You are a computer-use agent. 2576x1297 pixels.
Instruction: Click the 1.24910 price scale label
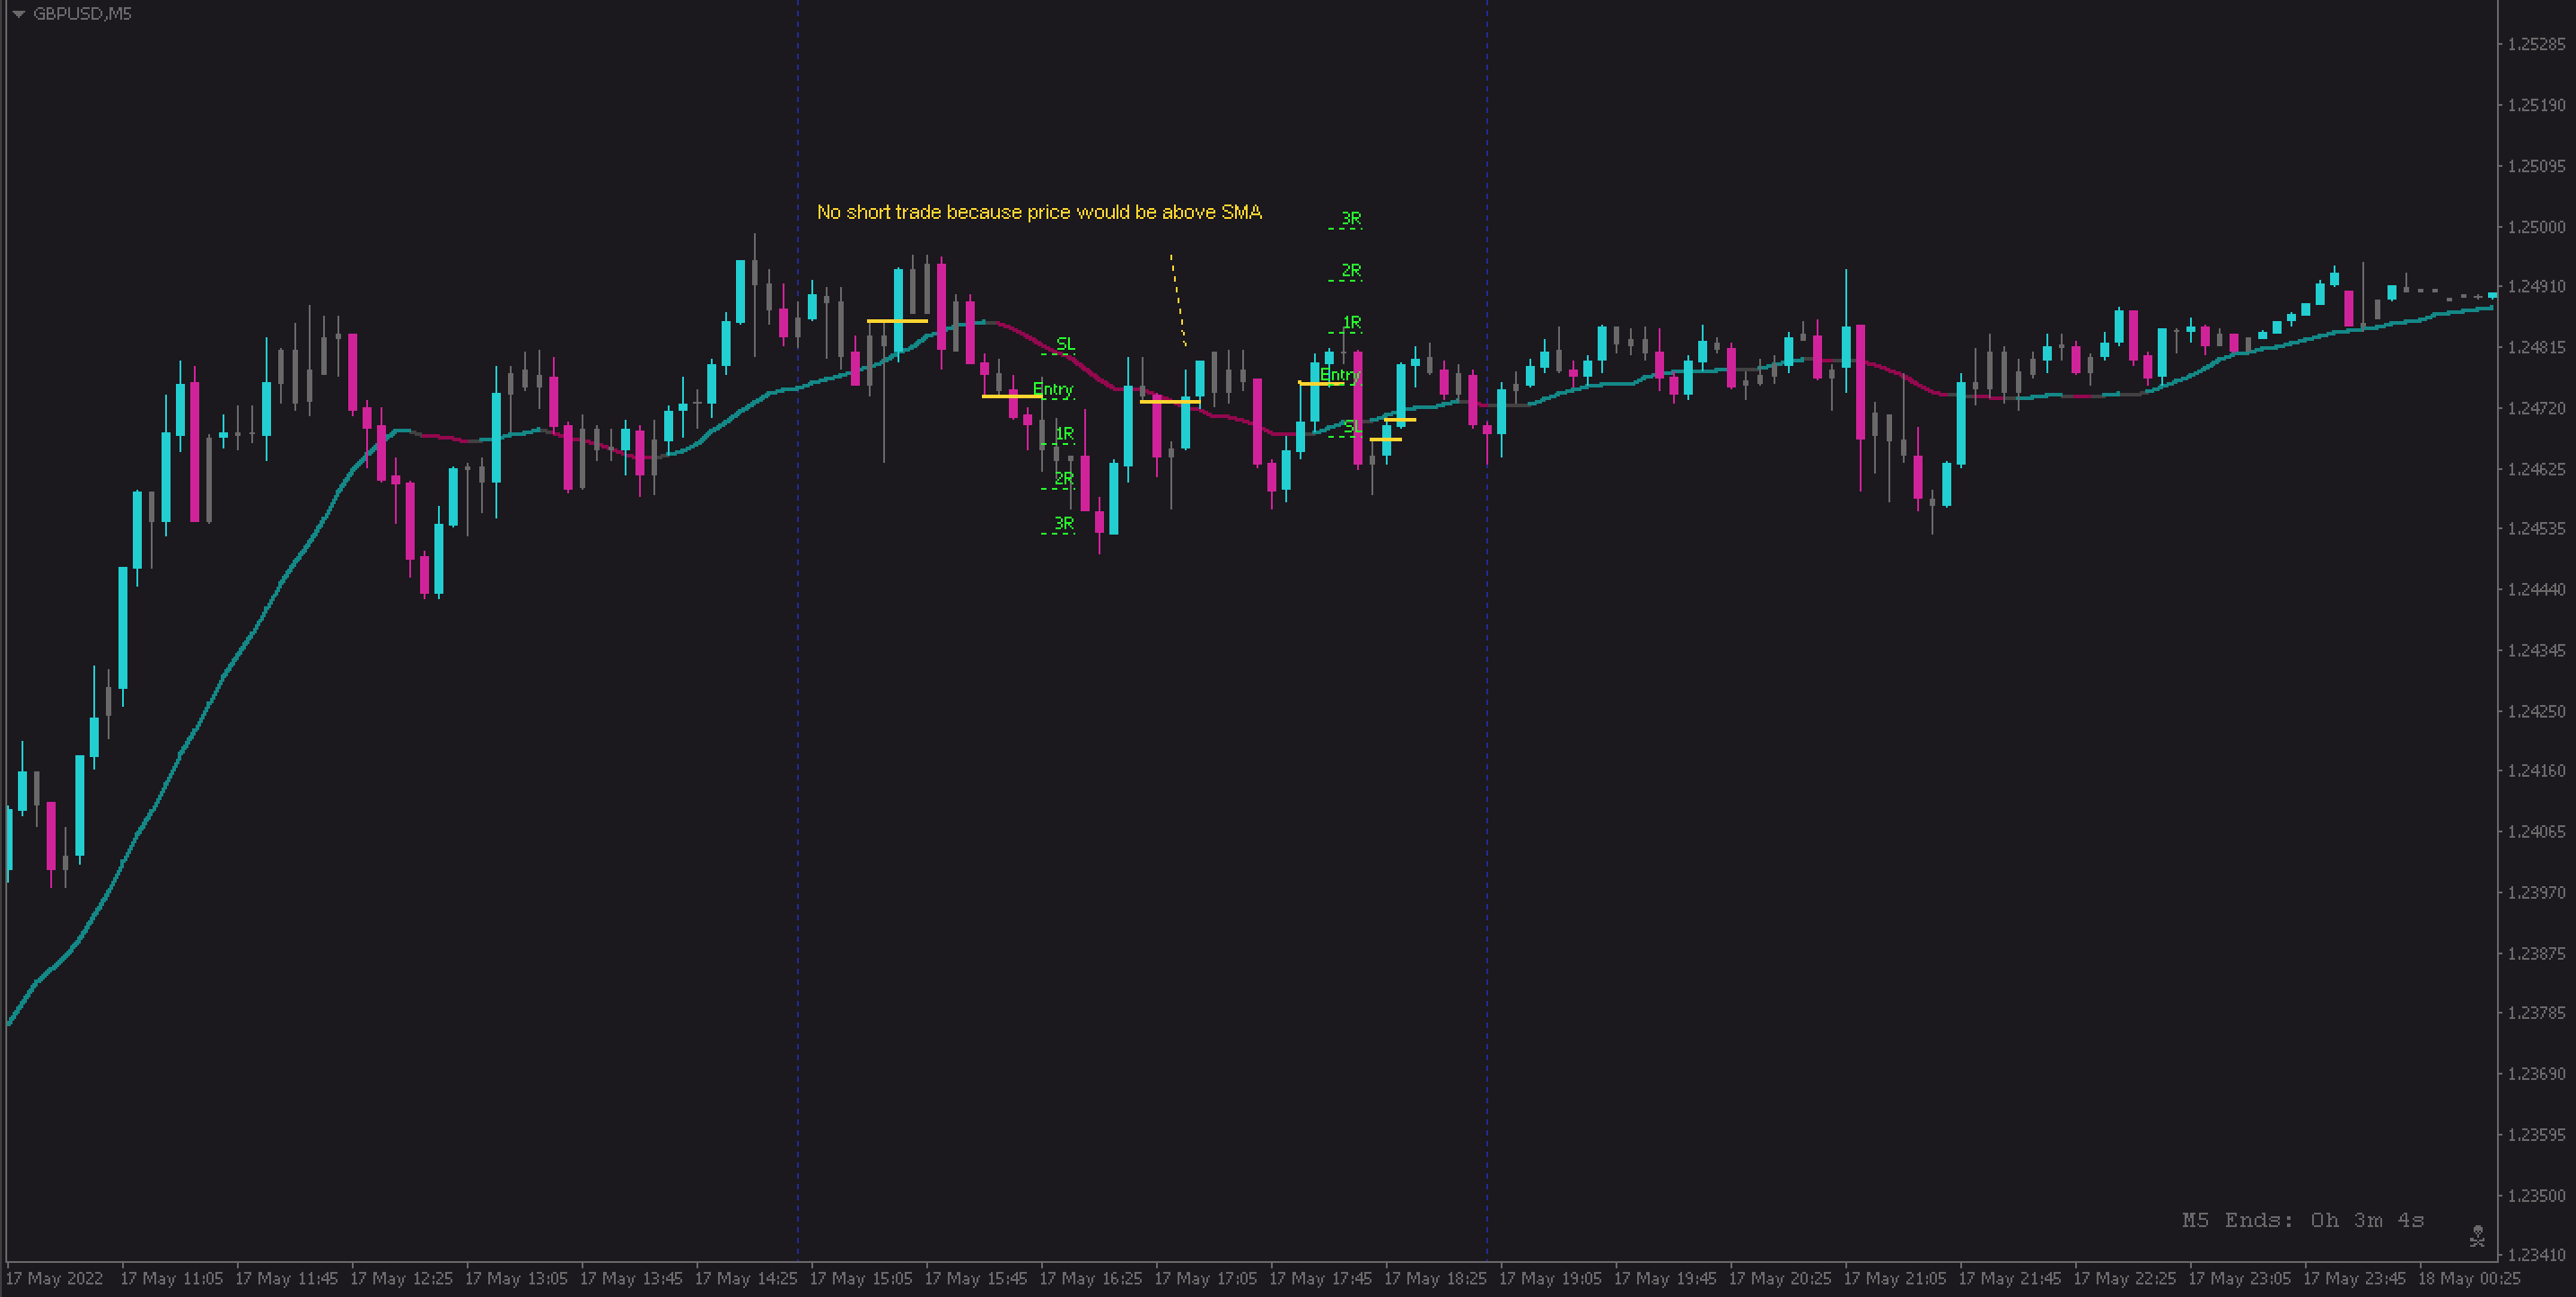coord(2536,287)
